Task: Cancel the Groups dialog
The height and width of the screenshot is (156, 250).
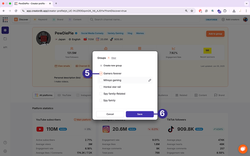Action: point(110,114)
